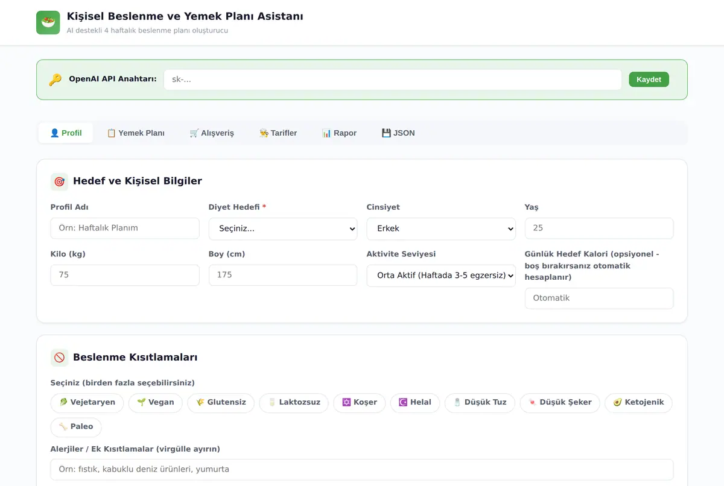Image resolution: width=724 pixels, height=486 pixels.
Task: Expand the Cinsiyet dropdown
Action: tap(441, 229)
